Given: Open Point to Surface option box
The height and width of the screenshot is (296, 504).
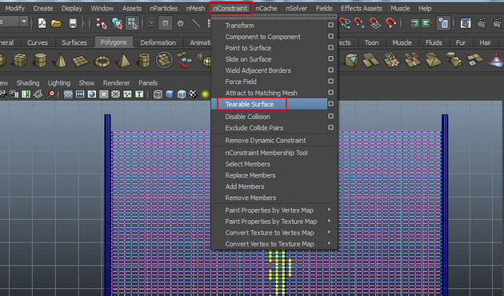Looking at the screenshot, I should pyautogui.click(x=330, y=47).
